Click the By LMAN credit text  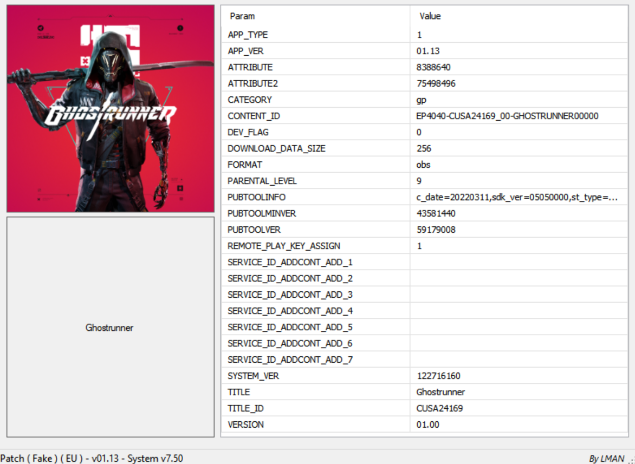tap(606, 459)
